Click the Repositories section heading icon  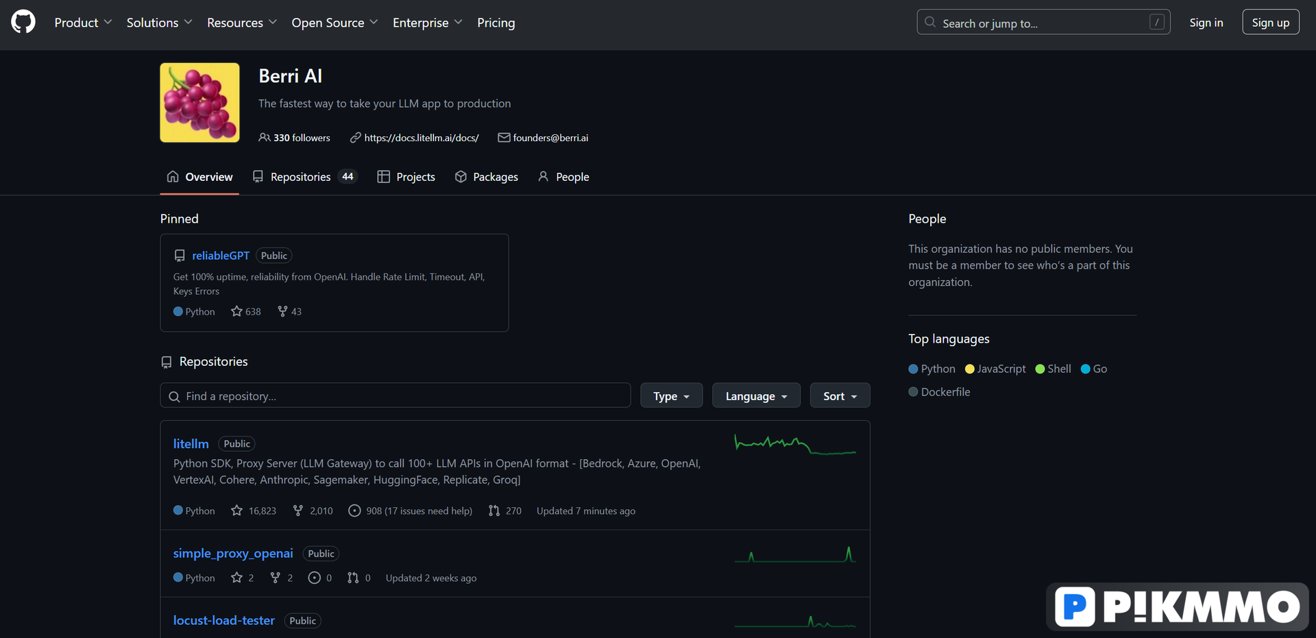[x=166, y=362]
